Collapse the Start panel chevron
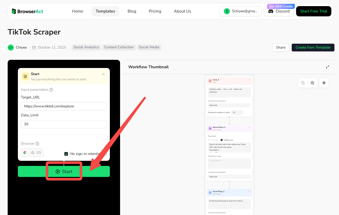The height and width of the screenshot is (215, 339). click(103, 74)
